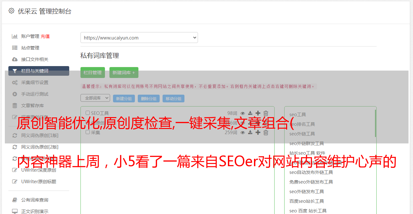Click the filter icon for 栏目与关键词

pos(15,71)
